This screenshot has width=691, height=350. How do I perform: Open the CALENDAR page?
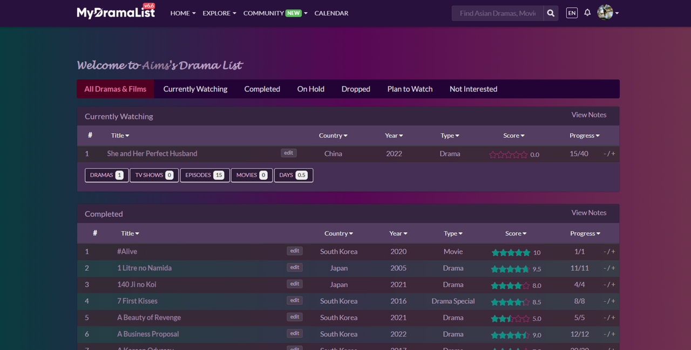(331, 13)
